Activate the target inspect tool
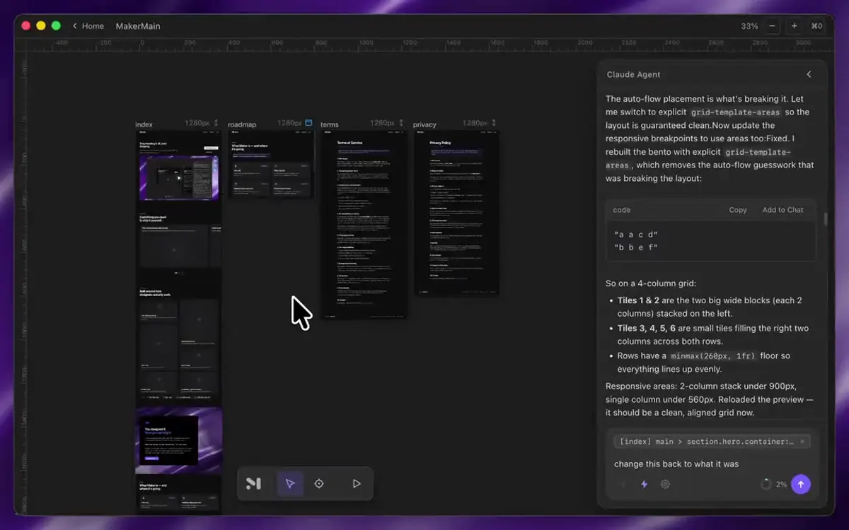 [x=319, y=484]
